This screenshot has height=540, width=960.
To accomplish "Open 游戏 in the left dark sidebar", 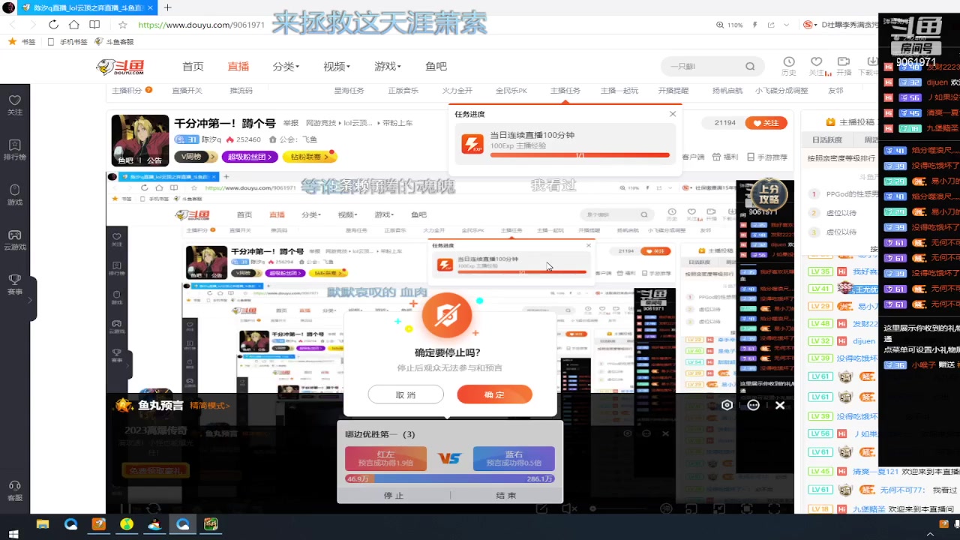I will click(x=14, y=194).
